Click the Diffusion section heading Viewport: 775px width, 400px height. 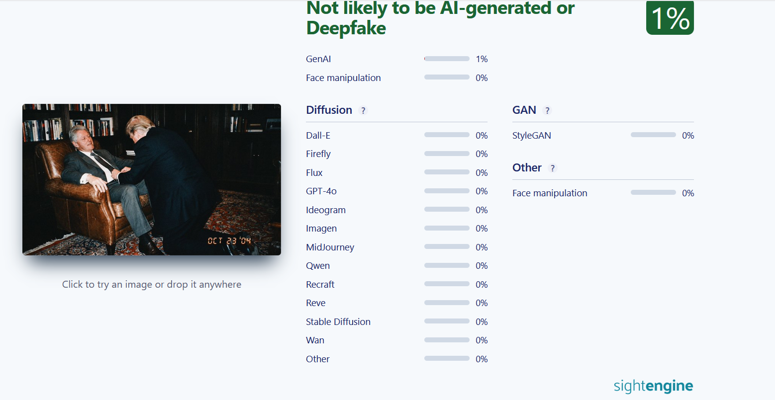click(x=329, y=110)
